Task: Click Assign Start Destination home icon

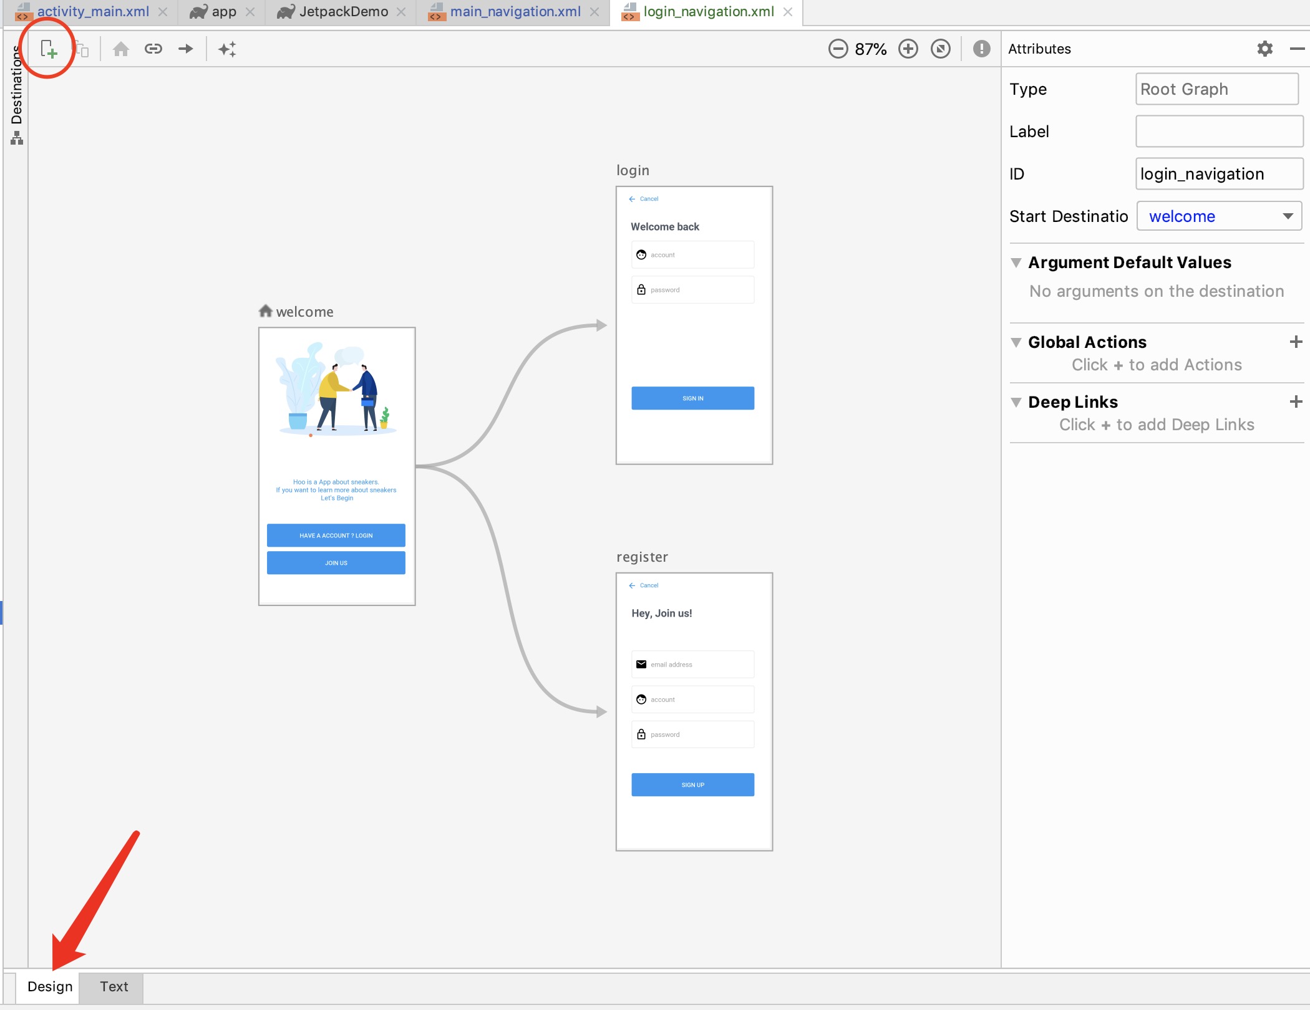Action: click(121, 49)
